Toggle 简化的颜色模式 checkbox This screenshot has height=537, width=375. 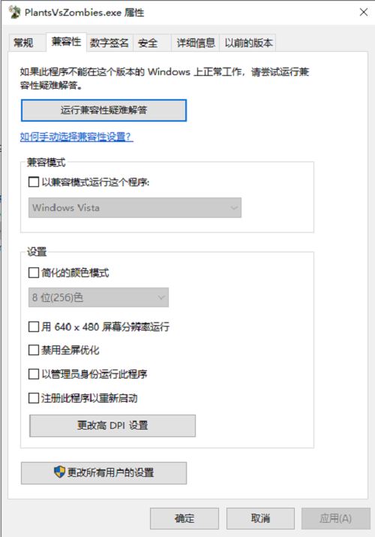coord(34,273)
